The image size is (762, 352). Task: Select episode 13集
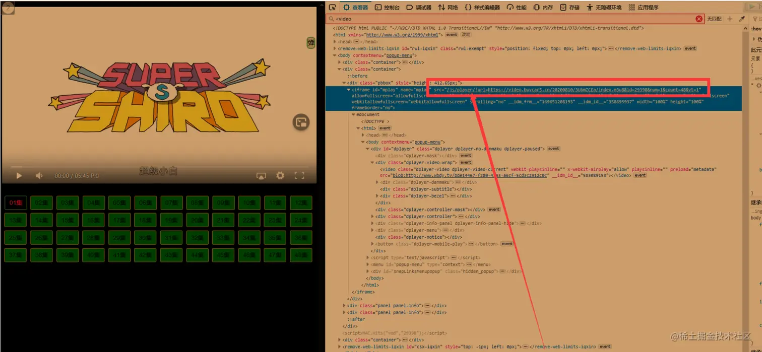pyautogui.click(x=16, y=220)
